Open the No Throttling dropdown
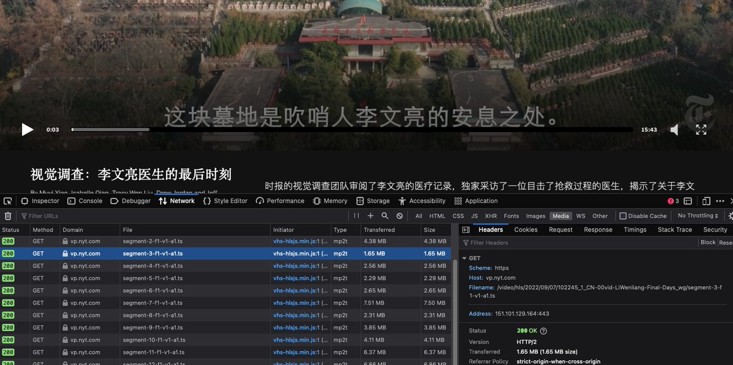The height and width of the screenshot is (365, 733). click(x=698, y=216)
